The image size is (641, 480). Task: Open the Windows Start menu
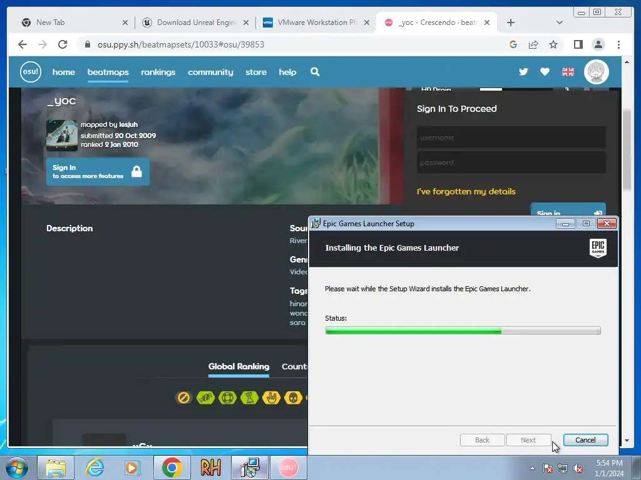[x=17, y=467]
